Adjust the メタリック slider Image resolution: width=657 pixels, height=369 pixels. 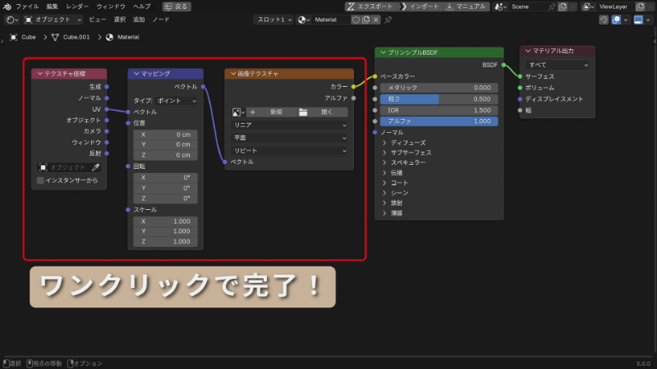(439, 88)
